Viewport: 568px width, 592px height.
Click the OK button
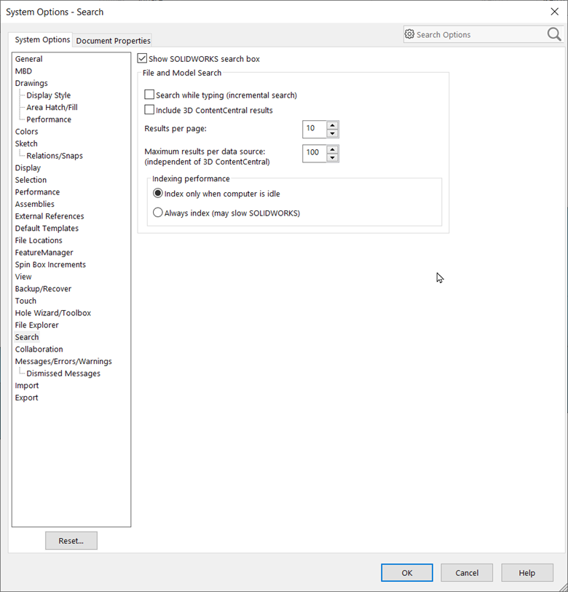click(407, 573)
